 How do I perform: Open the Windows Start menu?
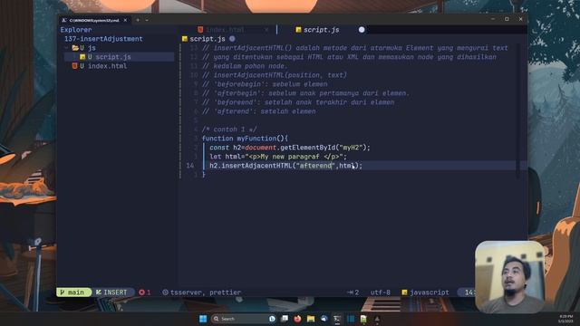(x=203, y=319)
